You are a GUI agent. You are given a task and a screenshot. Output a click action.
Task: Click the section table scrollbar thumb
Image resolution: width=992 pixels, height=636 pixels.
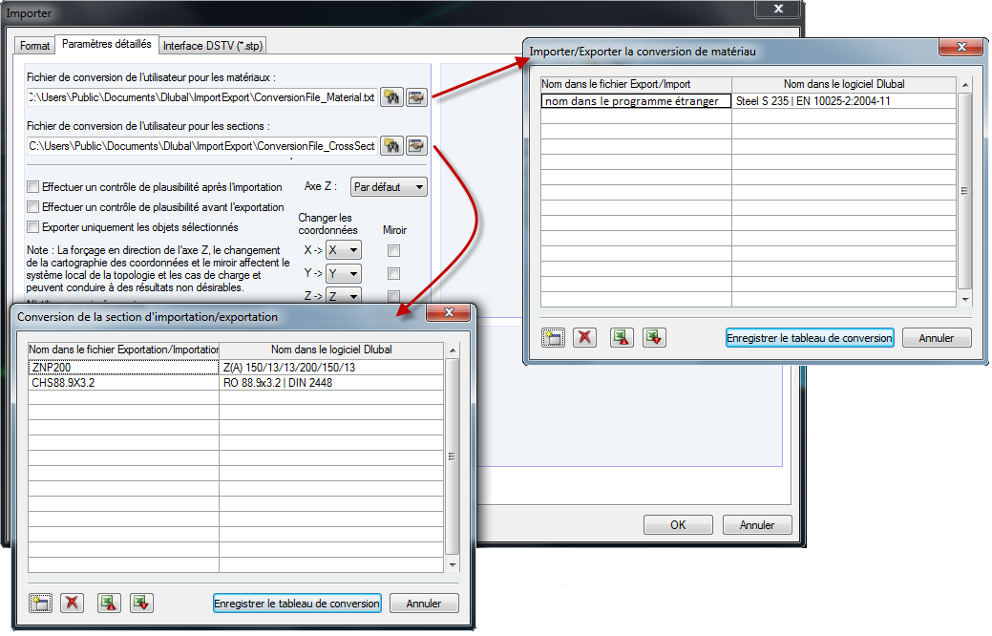tap(453, 456)
